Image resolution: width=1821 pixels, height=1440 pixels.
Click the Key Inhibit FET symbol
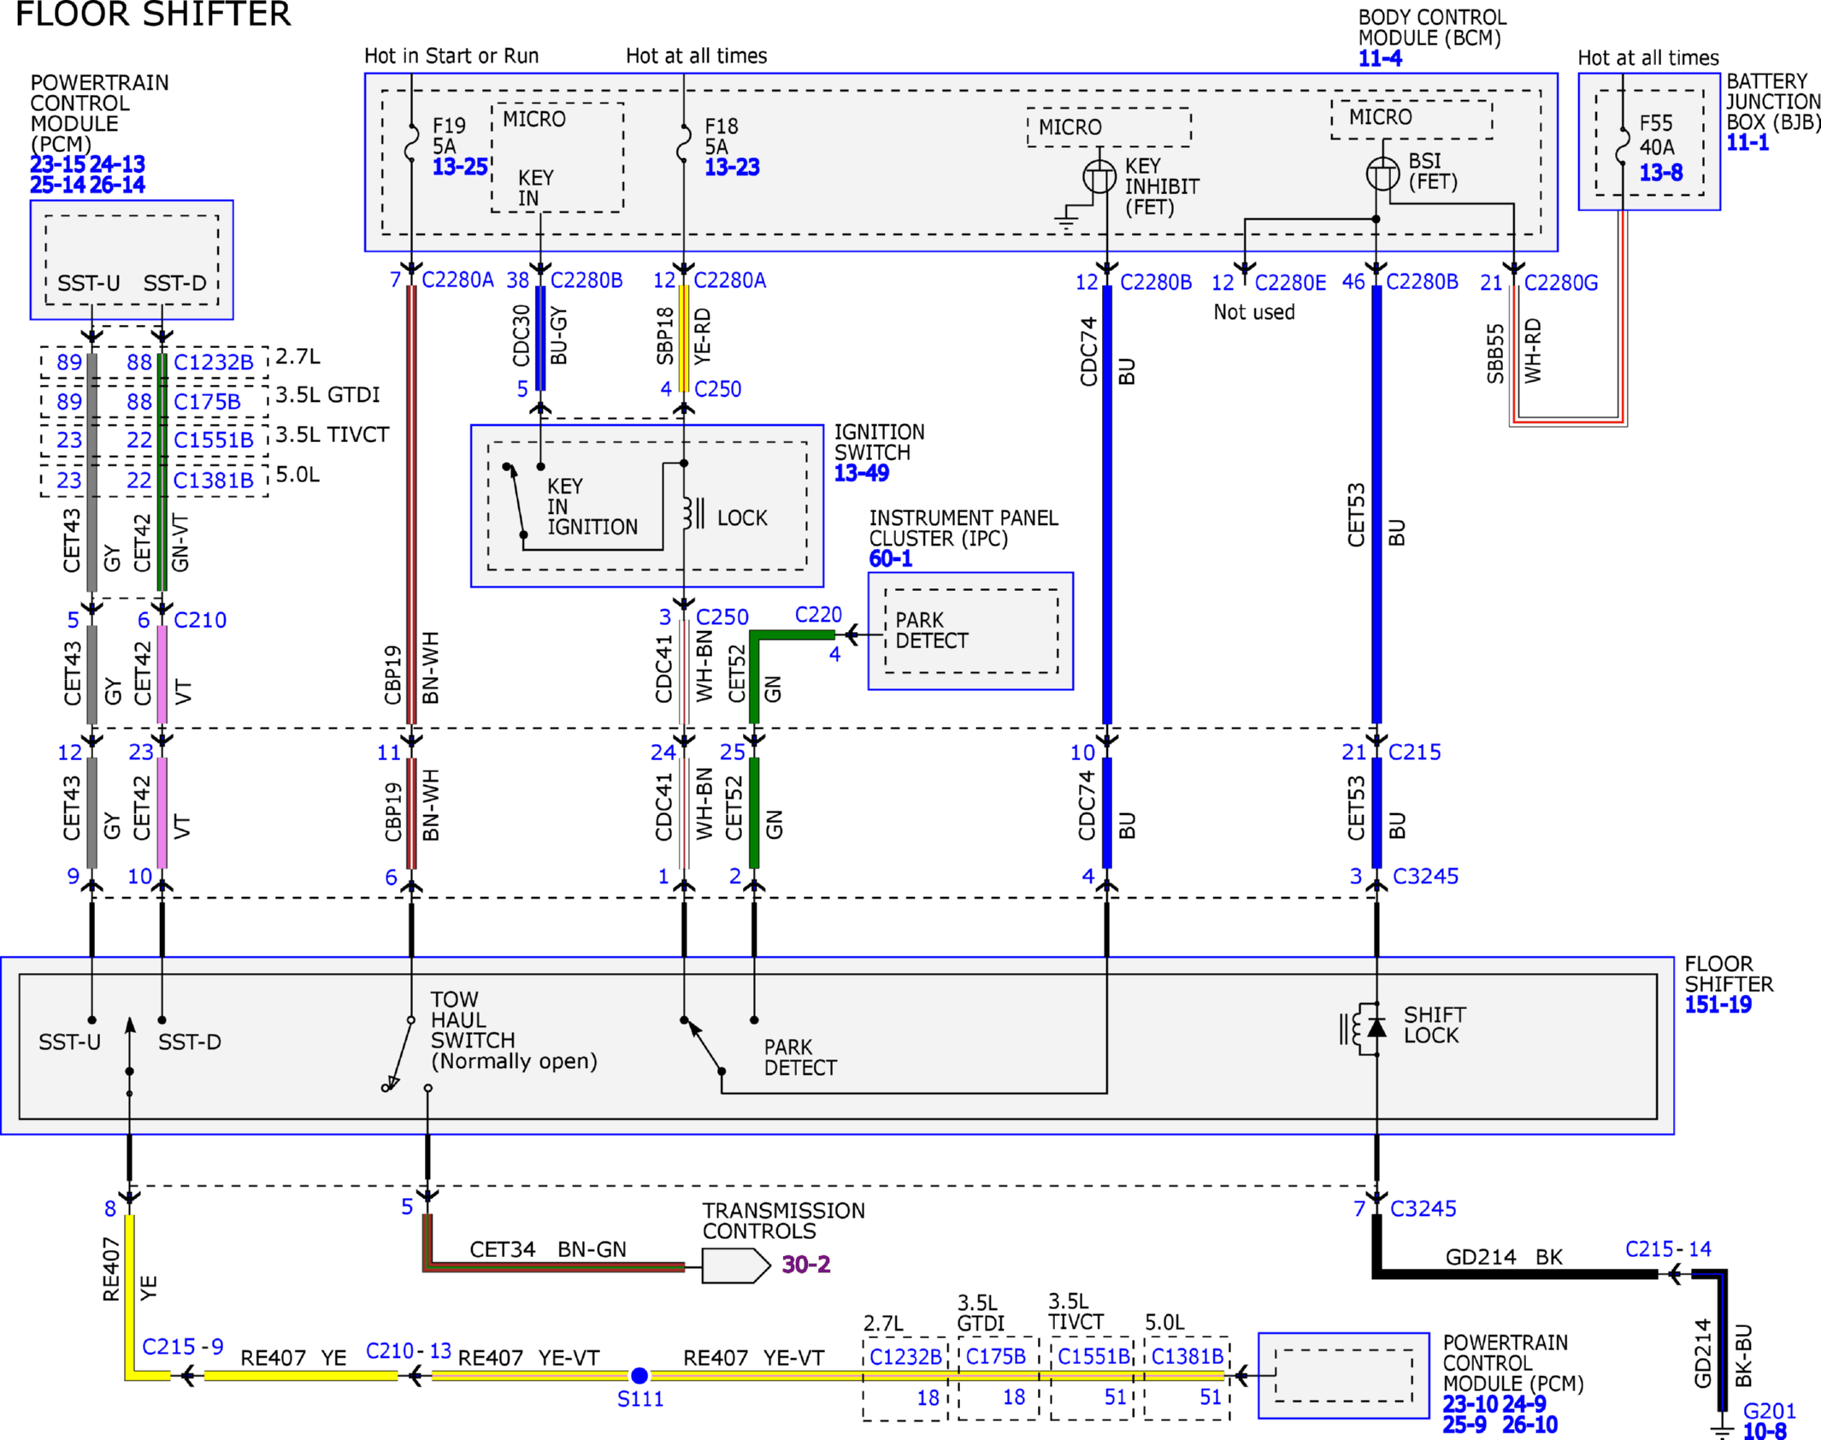[x=1099, y=176]
